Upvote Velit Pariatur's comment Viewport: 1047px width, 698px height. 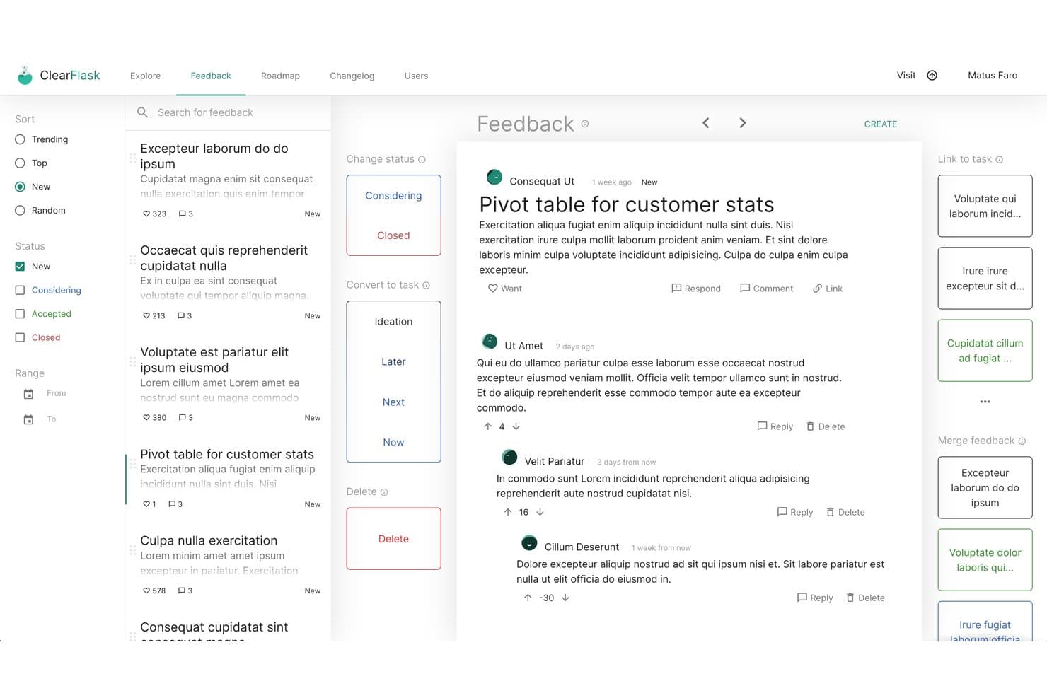click(508, 512)
